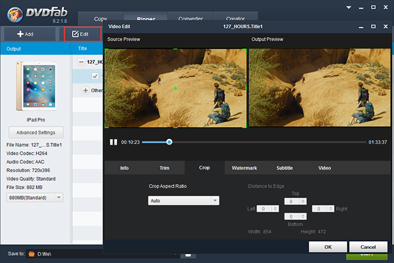Click the bottom-right green crop corner handle
Screen dimensions: 394x263
[244, 126]
